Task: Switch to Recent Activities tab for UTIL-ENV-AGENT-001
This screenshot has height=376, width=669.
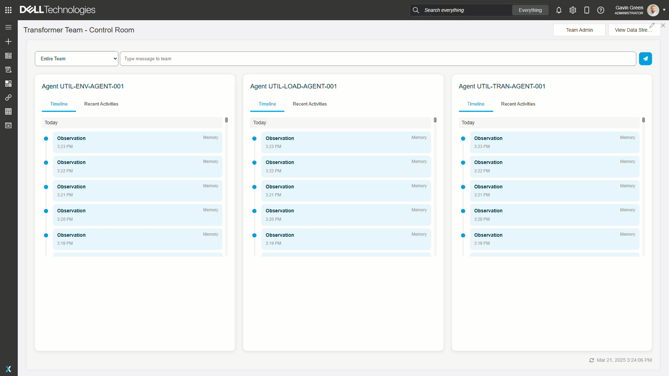Action: pyautogui.click(x=101, y=104)
